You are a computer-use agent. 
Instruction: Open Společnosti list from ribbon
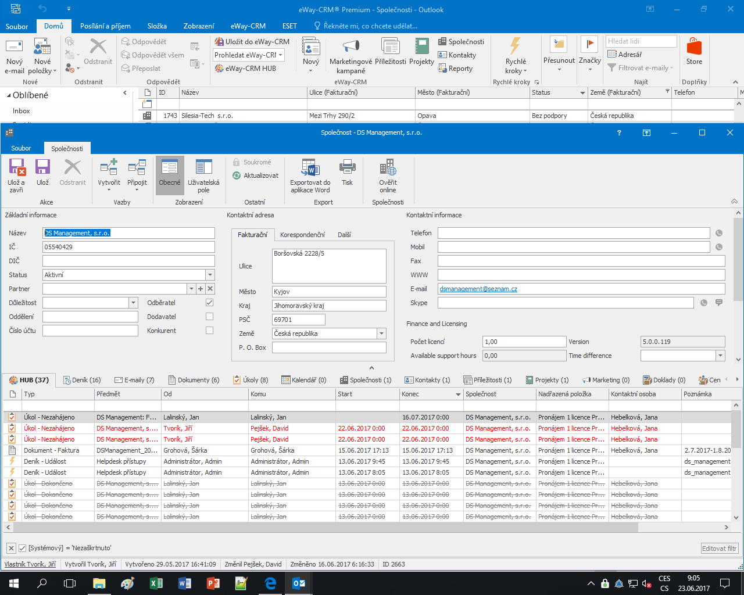461,42
